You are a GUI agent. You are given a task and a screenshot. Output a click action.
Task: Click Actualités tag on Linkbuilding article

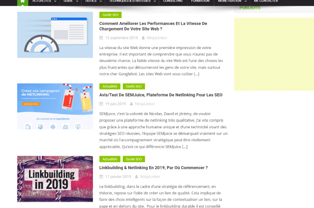(x=110, y=159)
